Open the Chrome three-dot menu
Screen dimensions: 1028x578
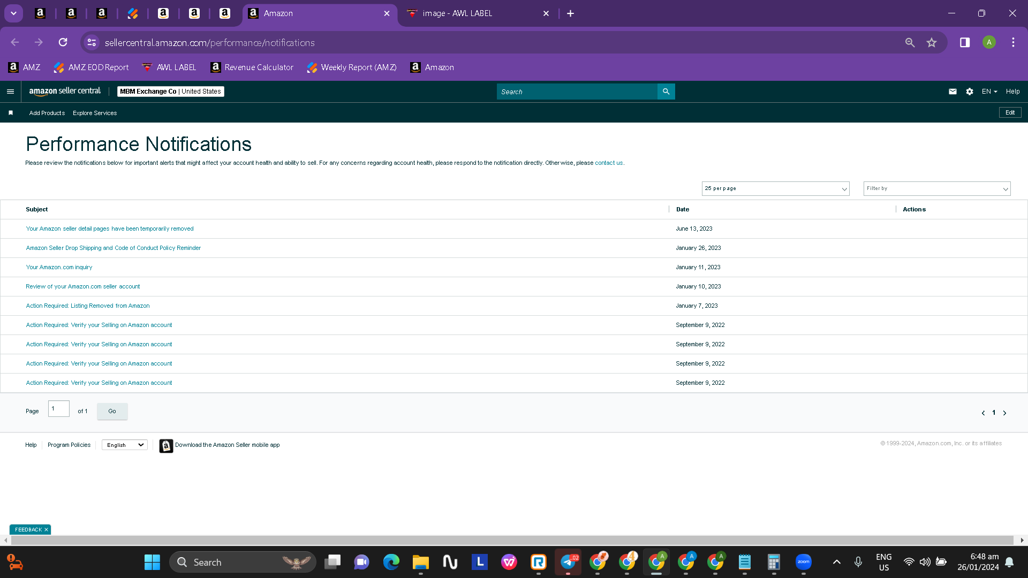[1013, 42]
